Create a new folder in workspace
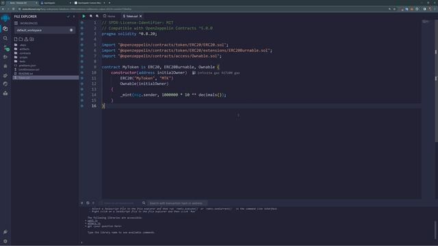This screenshot has width=438, height=246. (x=21, y=40)
